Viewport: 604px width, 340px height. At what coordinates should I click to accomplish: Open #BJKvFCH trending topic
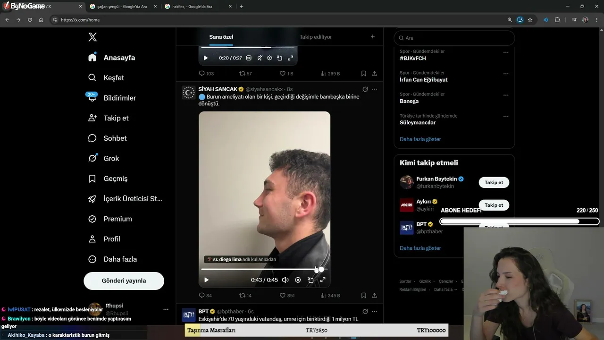[413, 59]
